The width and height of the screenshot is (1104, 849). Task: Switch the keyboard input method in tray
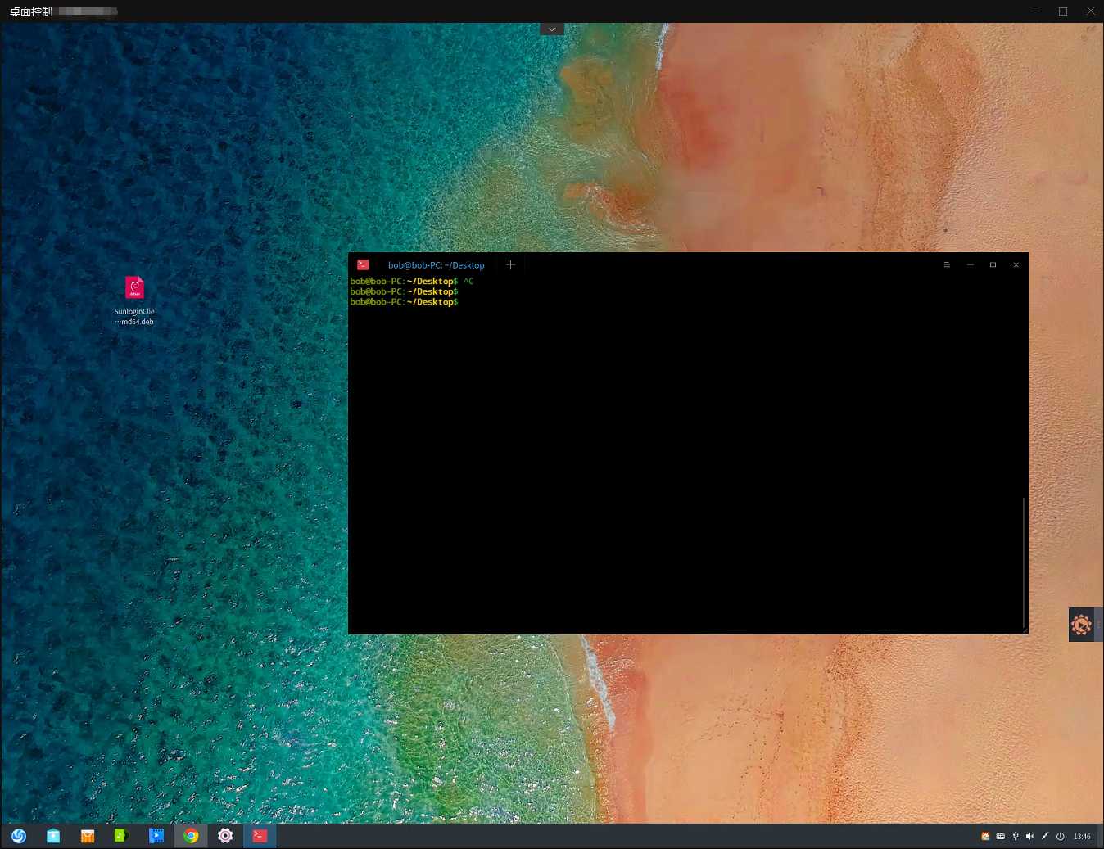click(x=1001, y=836)
